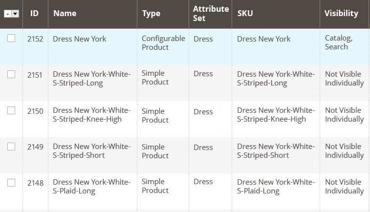Select Dress New York-White-S-Striped-Knee-High name cell
370x212 pixels.
coord(91,115)
